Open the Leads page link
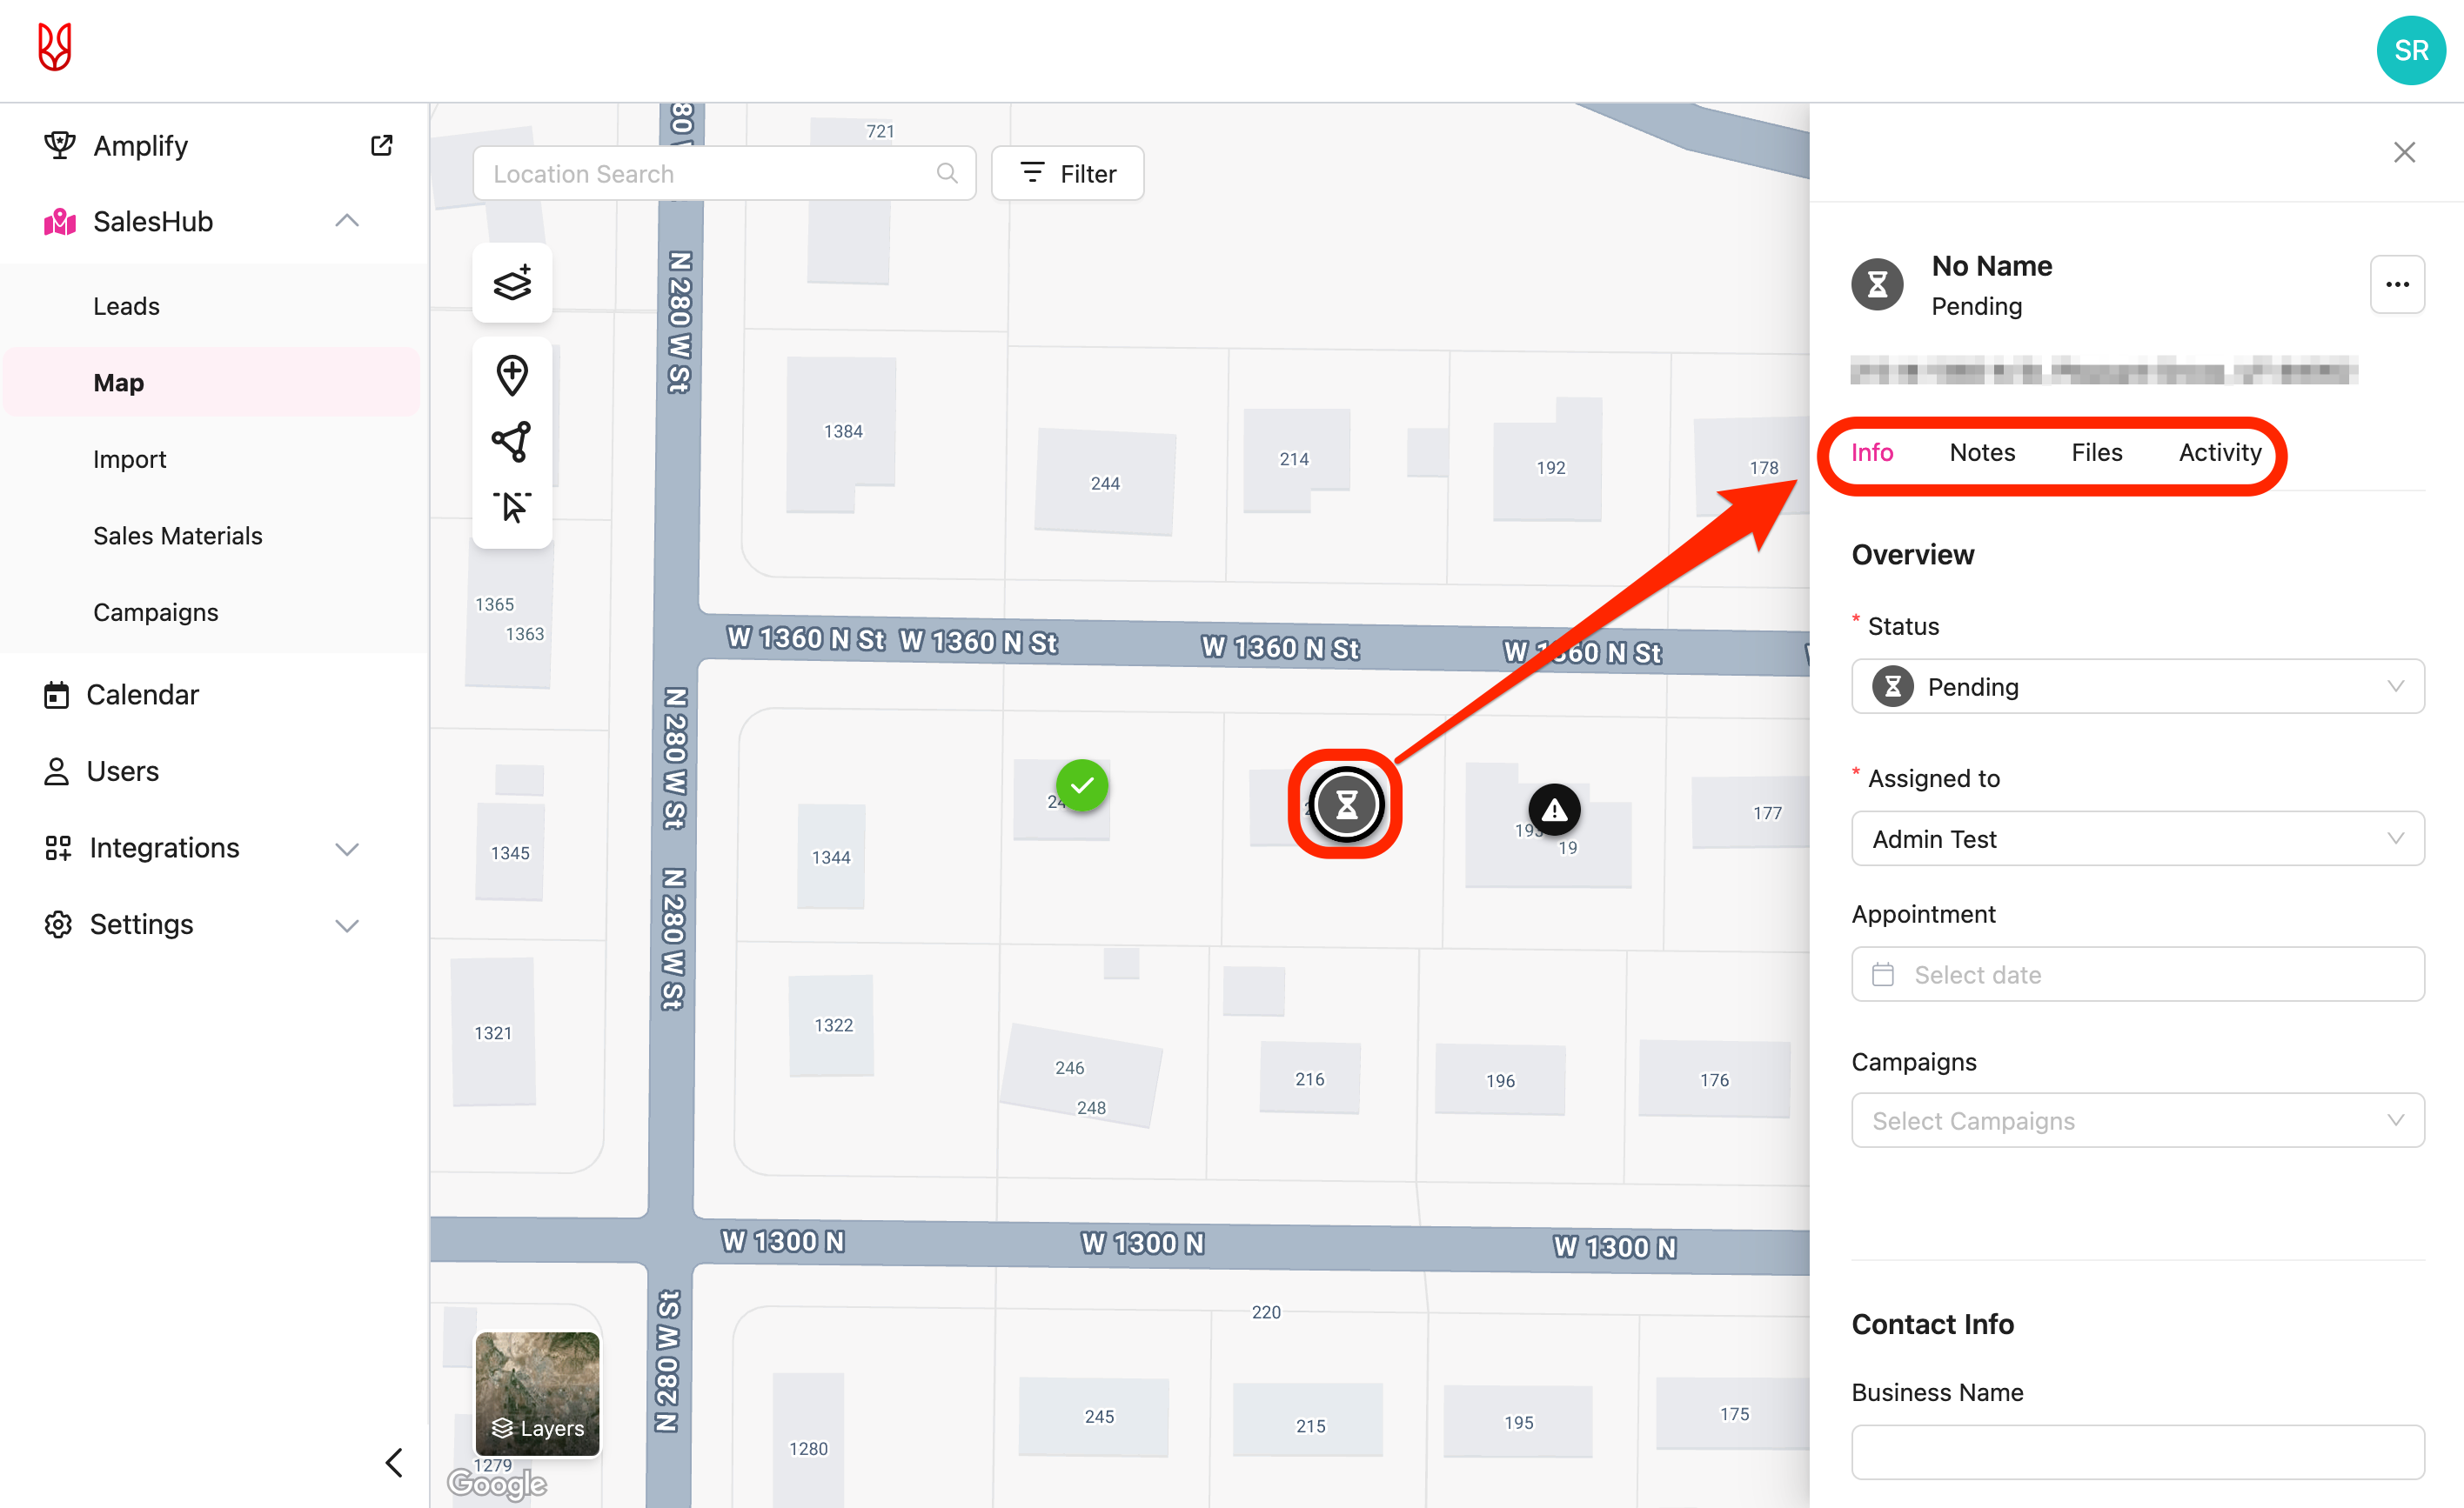Viewport: 2464px width, 1508px height. point(126,306)
